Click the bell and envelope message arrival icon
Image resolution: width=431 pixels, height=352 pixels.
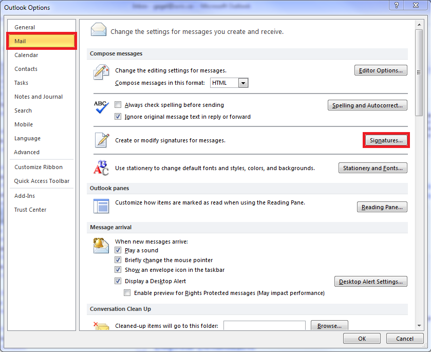[x=101, y=245]
